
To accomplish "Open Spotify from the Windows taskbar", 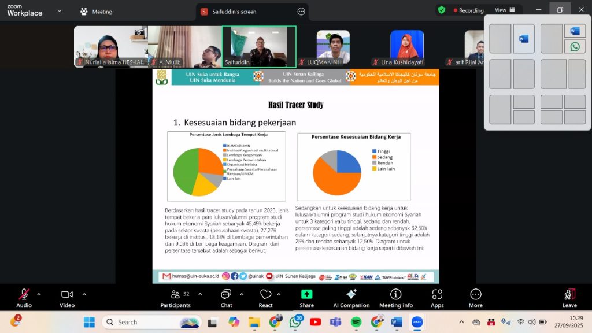I will [x=356, y=322].
